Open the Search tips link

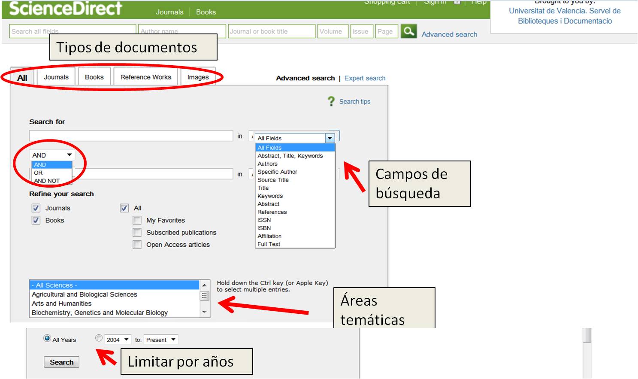(x=355, y=101)
